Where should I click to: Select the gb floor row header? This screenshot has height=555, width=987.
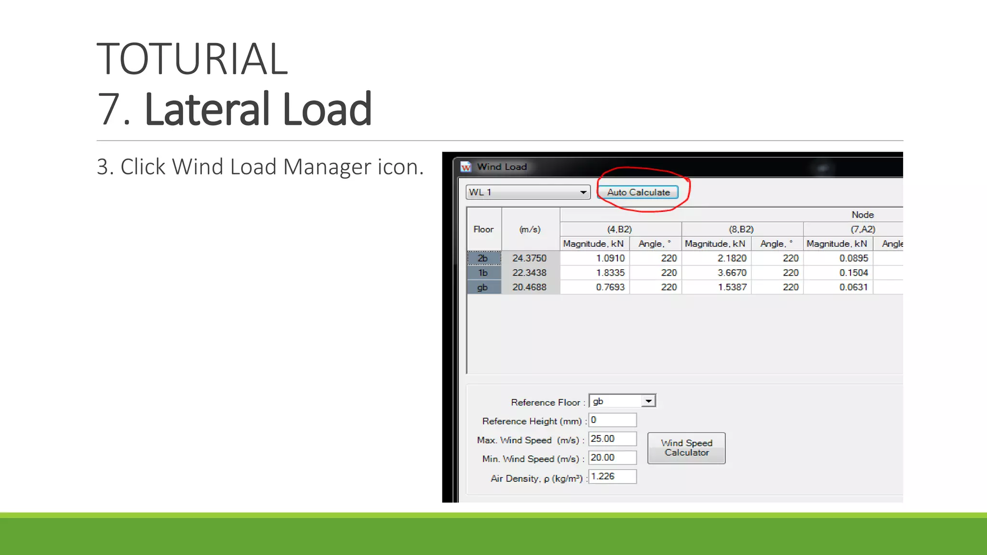pyautogui.click(x=483, y=287)
